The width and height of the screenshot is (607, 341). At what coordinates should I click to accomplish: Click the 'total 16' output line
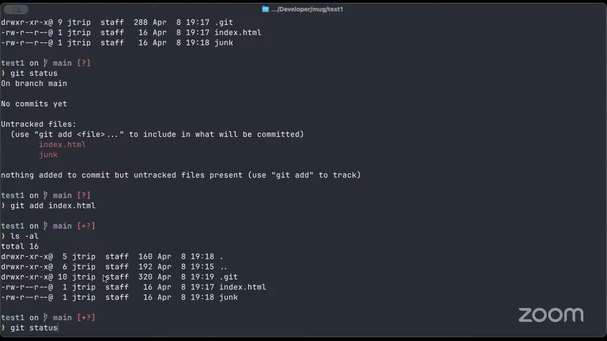click(19, 246)
